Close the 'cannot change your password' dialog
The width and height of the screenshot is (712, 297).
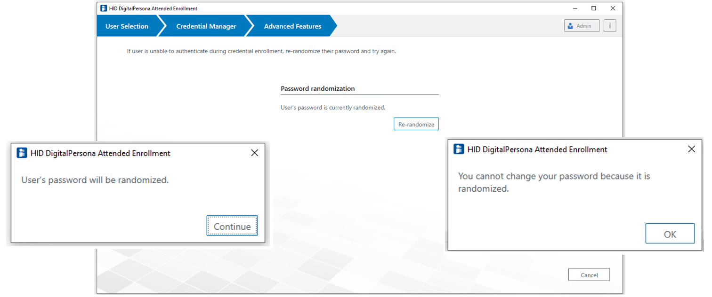click(x=691, y=149)
